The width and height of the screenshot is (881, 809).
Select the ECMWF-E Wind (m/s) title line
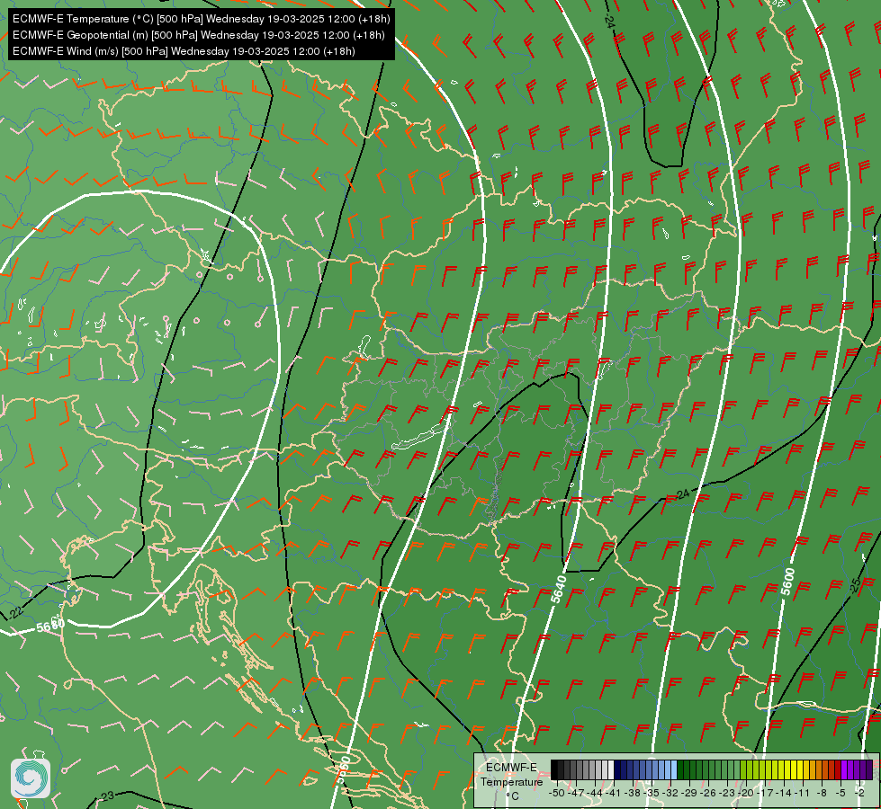[x=184, y=51]
